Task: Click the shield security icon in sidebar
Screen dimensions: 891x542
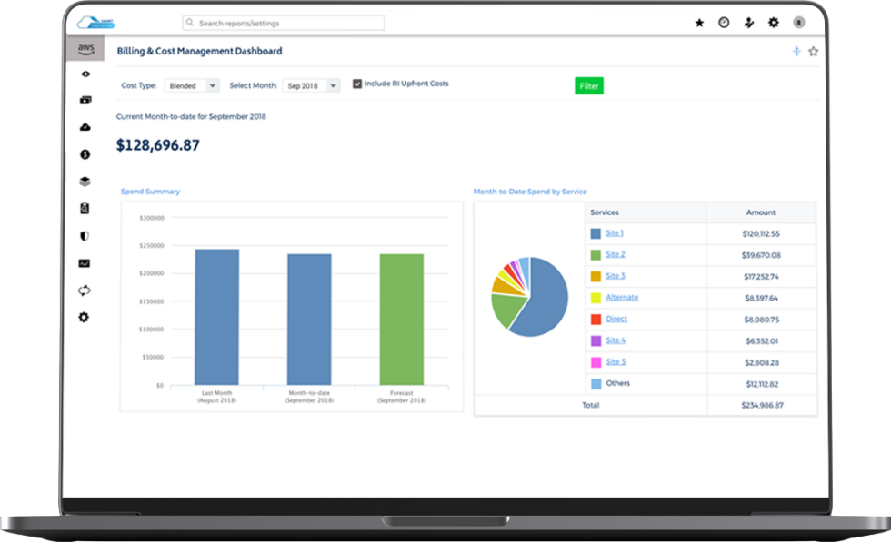Action: [85, 235]
